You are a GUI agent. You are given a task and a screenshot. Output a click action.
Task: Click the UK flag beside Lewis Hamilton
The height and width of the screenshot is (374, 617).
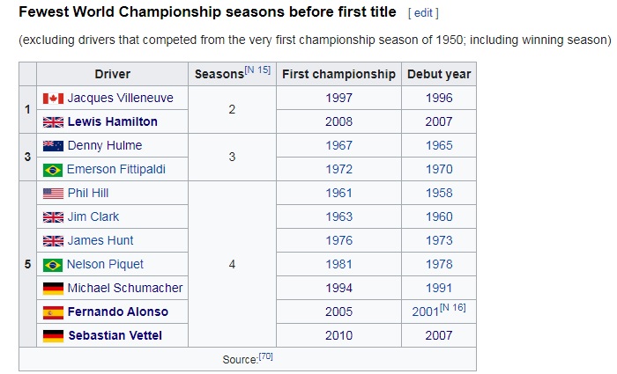pos(53,121)
